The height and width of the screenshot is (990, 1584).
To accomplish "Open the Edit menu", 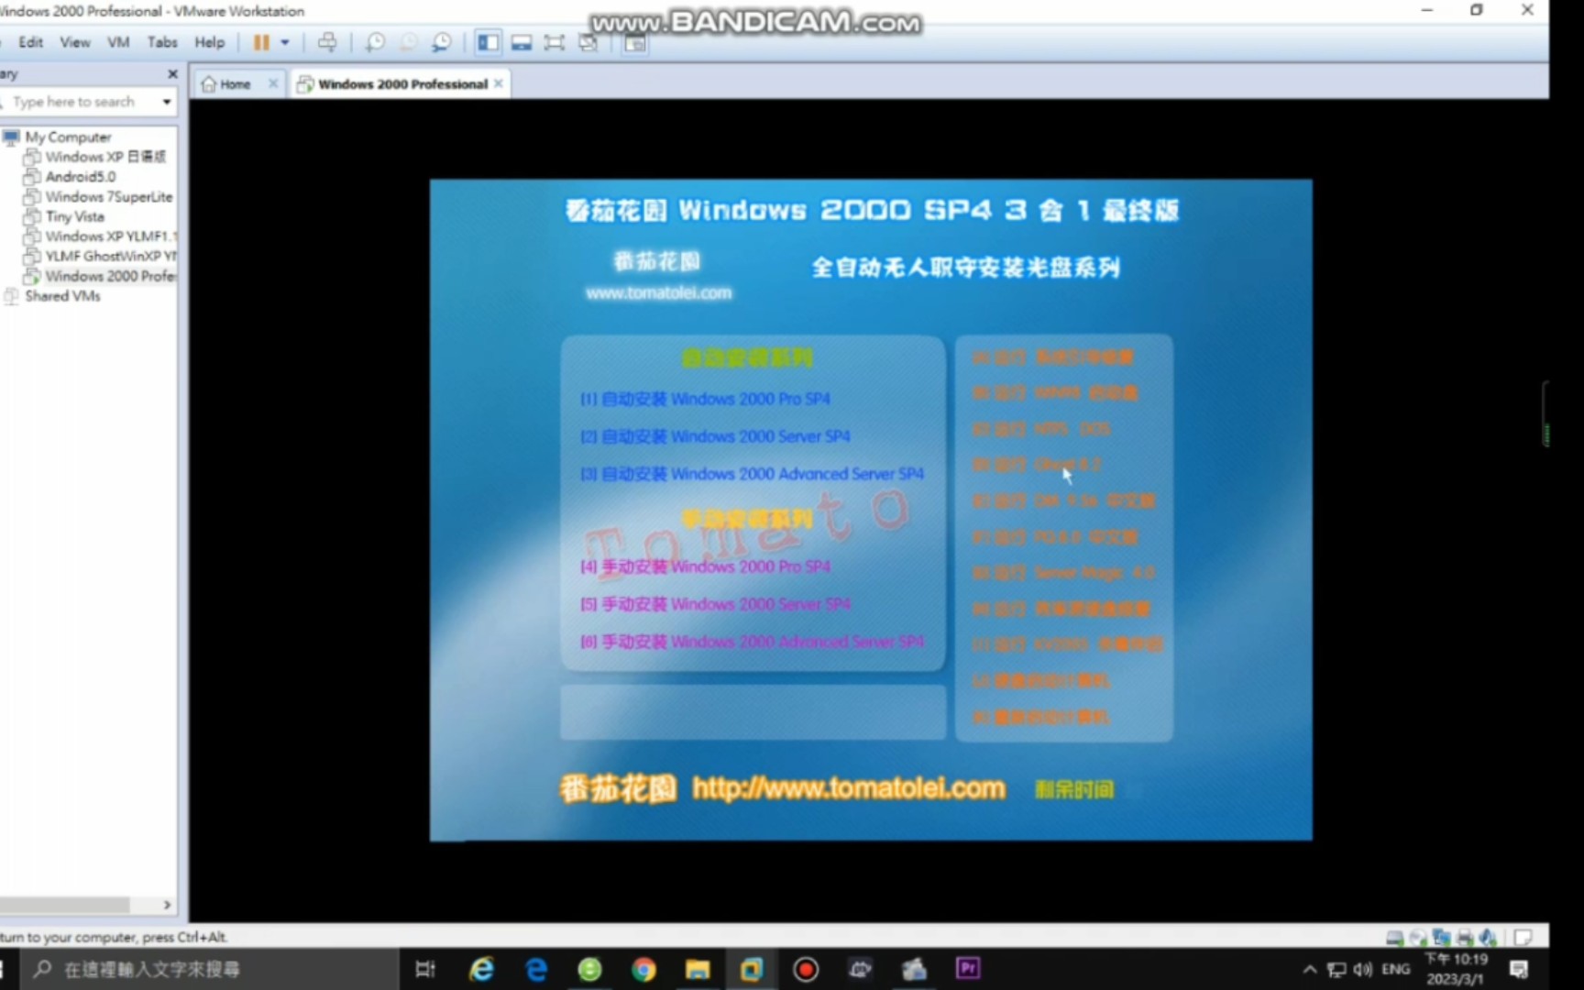I will pos(30,42).
